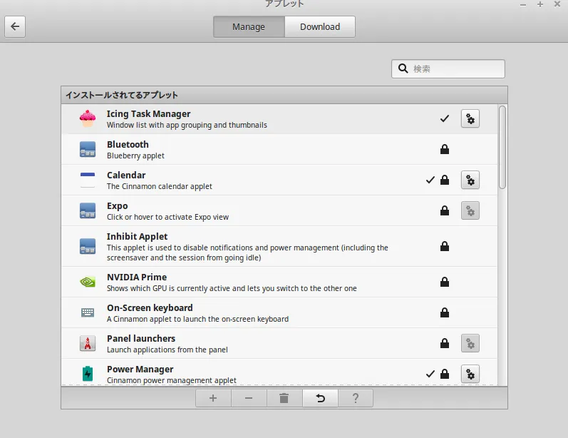Click 'Launch applications from the panel' text
The height and width of the screenshot is (438, 568).
167,350
